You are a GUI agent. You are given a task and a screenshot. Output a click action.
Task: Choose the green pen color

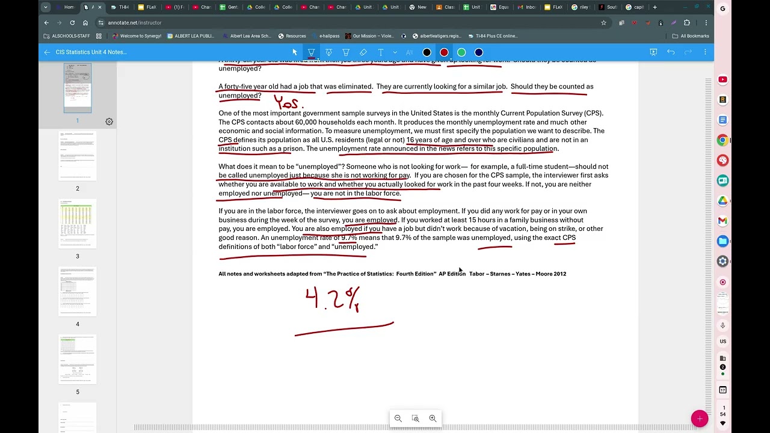[461, 52]
